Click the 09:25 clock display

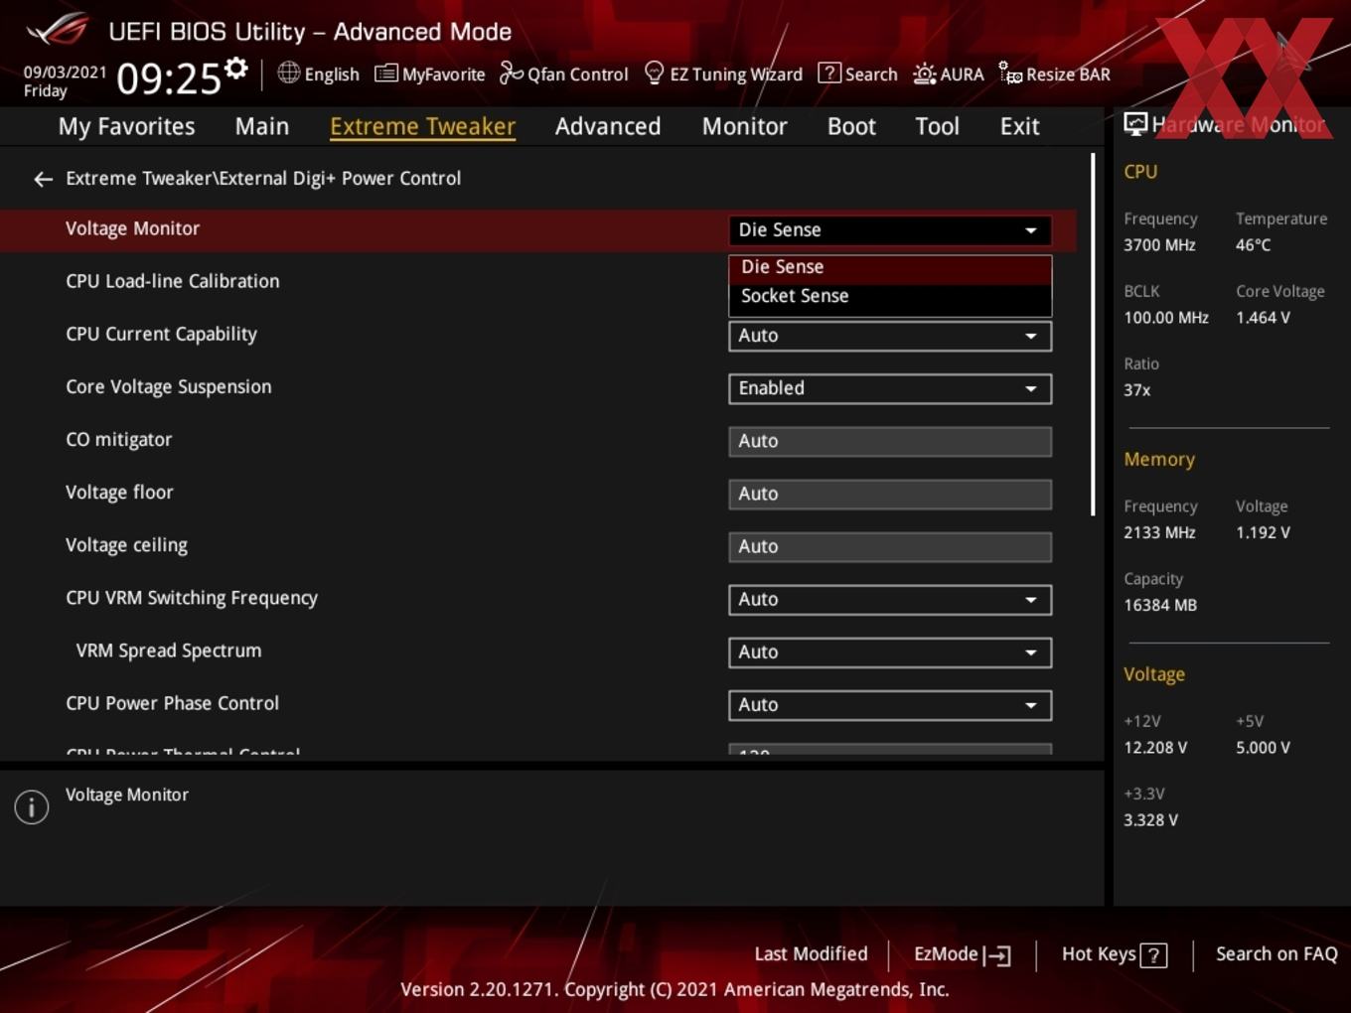pos(169,77)
